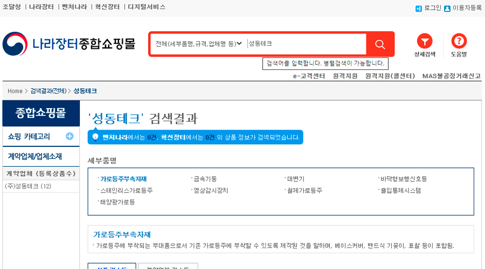Select 출입통제시스템 category link

[x=400, y=190]
